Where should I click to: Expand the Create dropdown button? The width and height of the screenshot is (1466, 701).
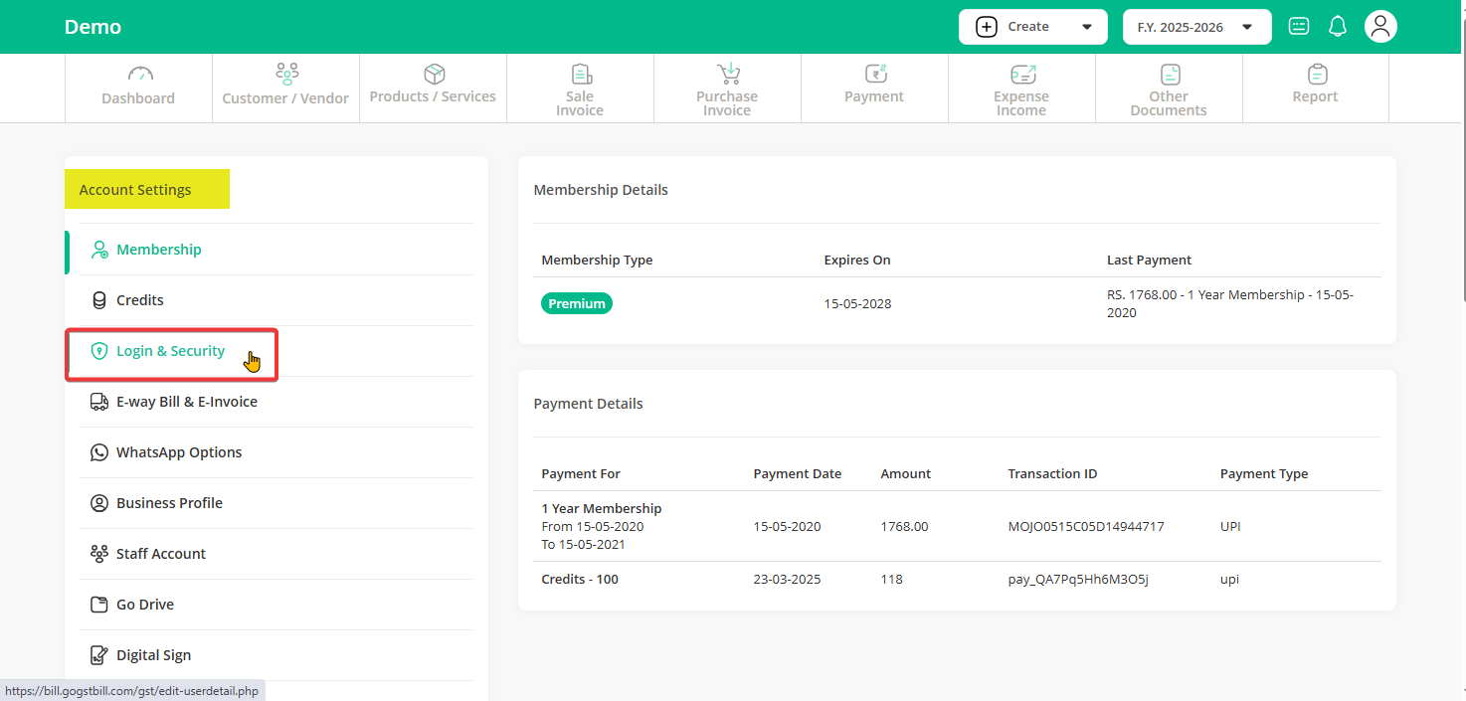coord(1032,27)
